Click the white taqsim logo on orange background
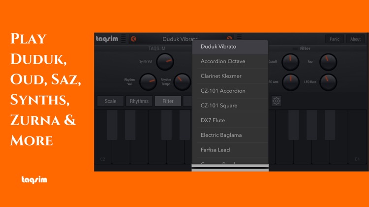369x207 pixels. coord(34,180)
